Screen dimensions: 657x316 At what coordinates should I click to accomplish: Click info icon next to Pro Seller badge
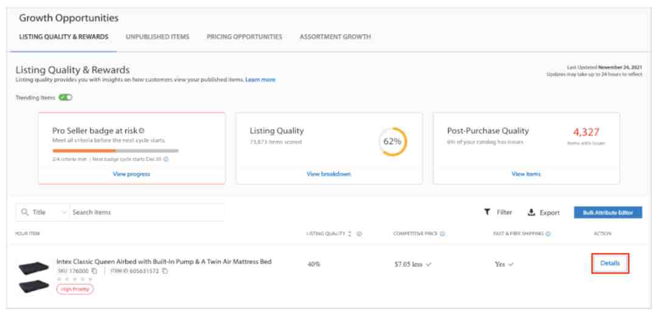coord(142,131)
